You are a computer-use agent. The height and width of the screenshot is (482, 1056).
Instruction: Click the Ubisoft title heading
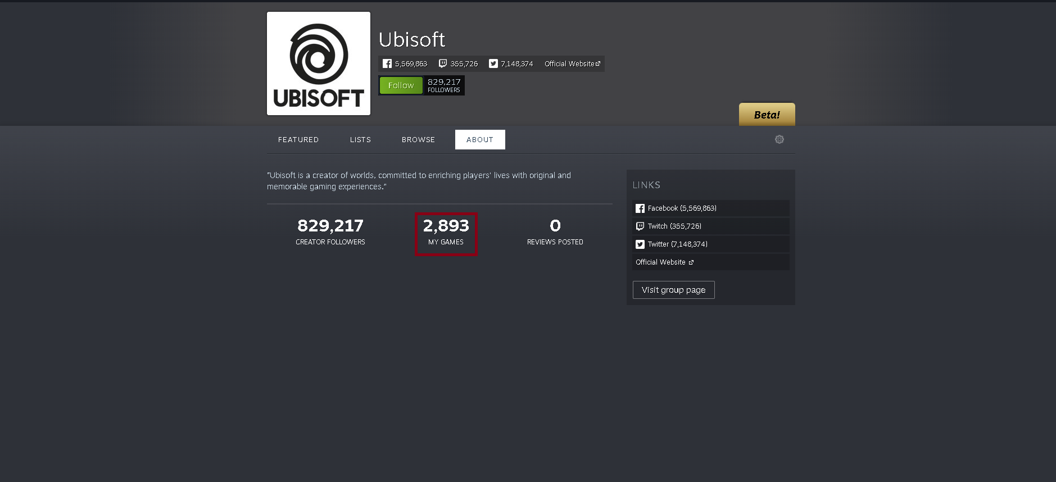pos(412,39)
